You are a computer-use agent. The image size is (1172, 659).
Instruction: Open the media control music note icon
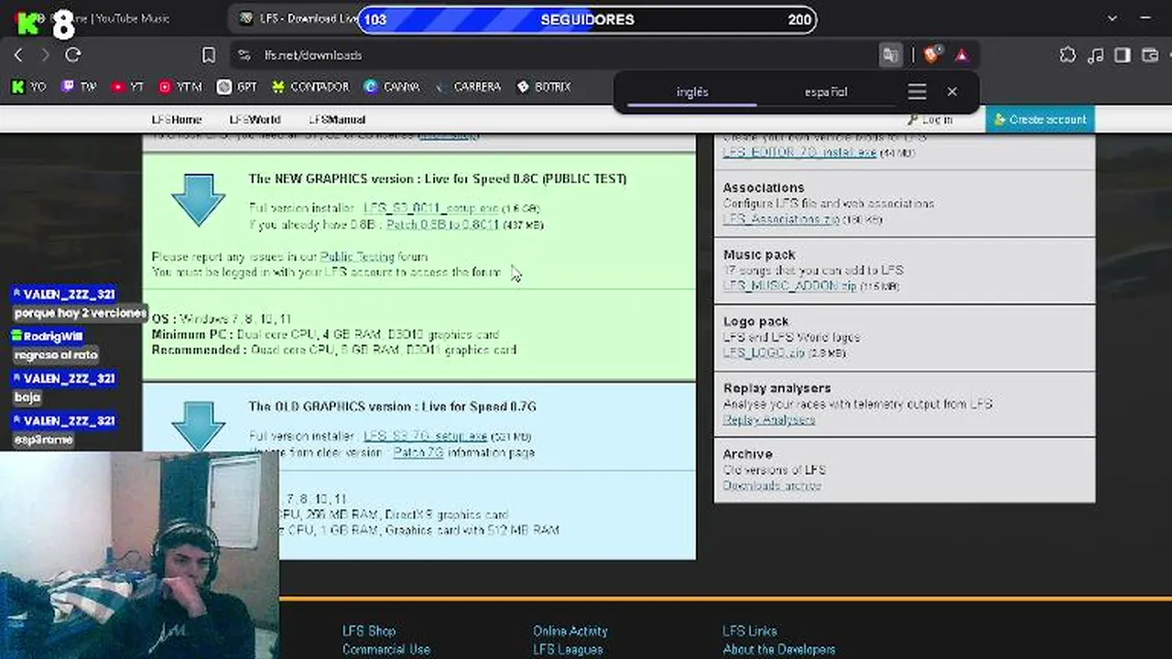pyautogui.click(x=1096, y=55)
